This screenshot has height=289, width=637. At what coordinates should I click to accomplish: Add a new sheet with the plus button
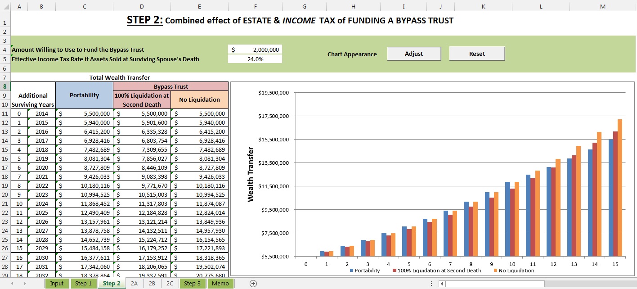pyautogui.click(x=253, y=284)
